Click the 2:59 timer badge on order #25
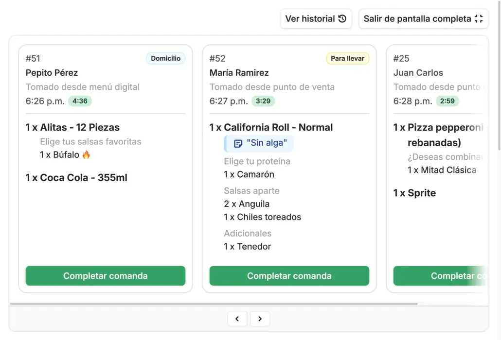The width and height of the screenshot is (501, 340). coord(447,101)
